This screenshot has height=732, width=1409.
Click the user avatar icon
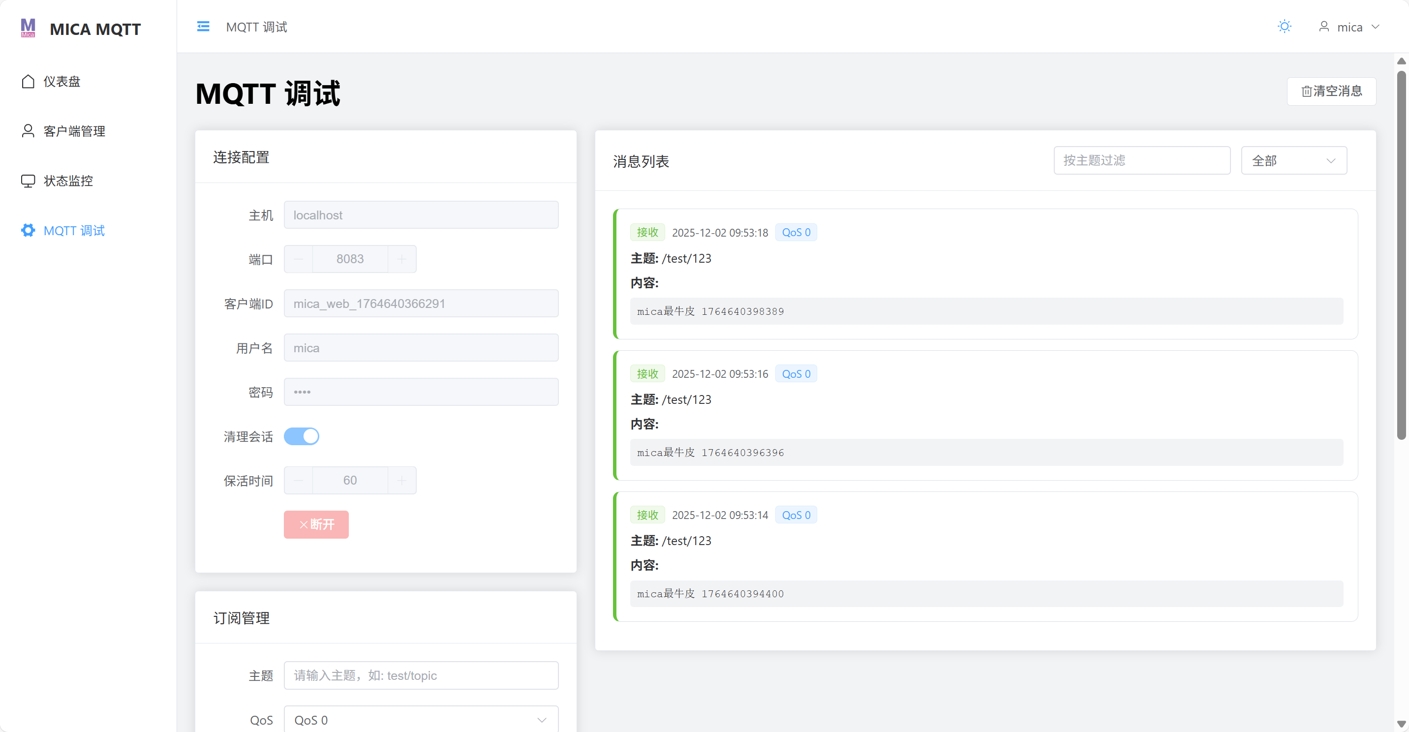pyautogui.click(x=1324, y=26)
